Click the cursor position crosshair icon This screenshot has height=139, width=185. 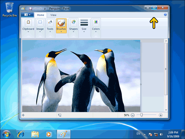pyautogui.click(x=23, y=115)
